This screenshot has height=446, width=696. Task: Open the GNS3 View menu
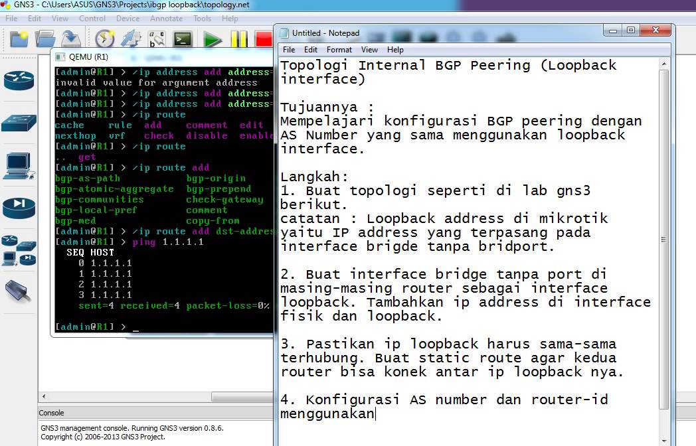click(x=60, y=19)
